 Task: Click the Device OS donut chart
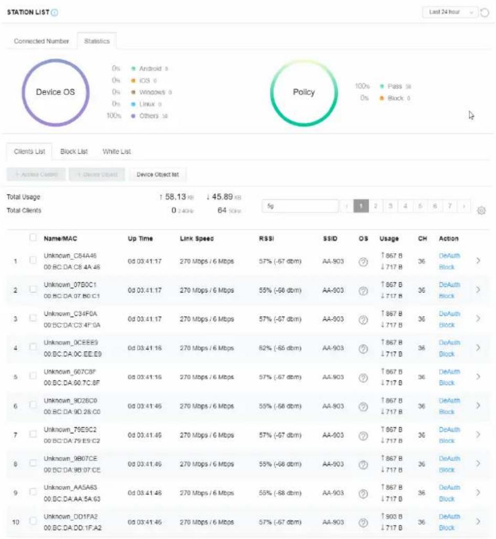pyautogui.click(x=56, y=92)
